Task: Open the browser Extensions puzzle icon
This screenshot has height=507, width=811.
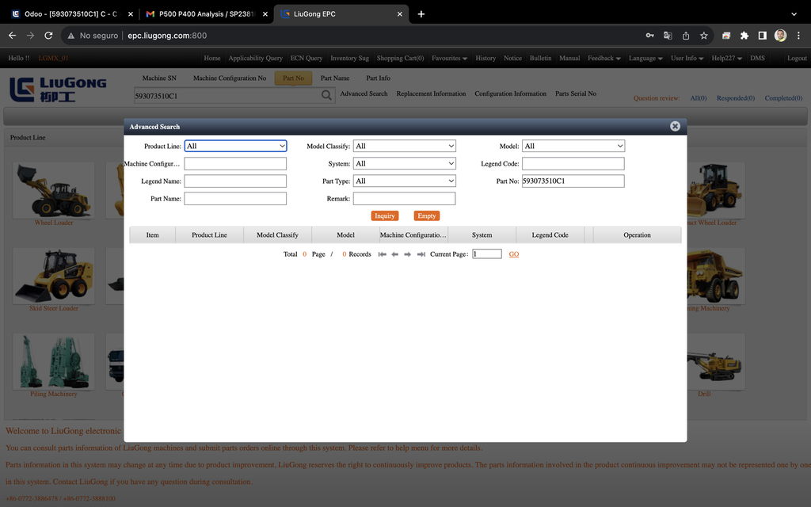Action: (x=744, y=36)
